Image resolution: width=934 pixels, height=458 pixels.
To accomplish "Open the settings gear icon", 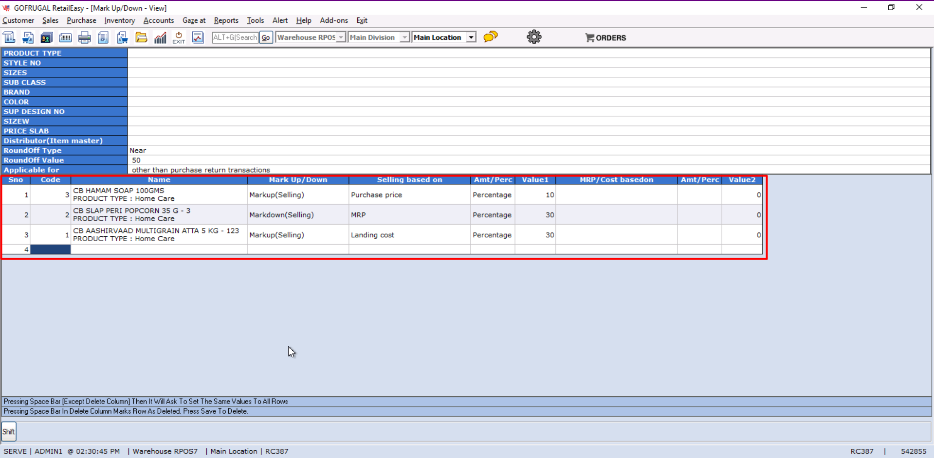I will 534,37.
